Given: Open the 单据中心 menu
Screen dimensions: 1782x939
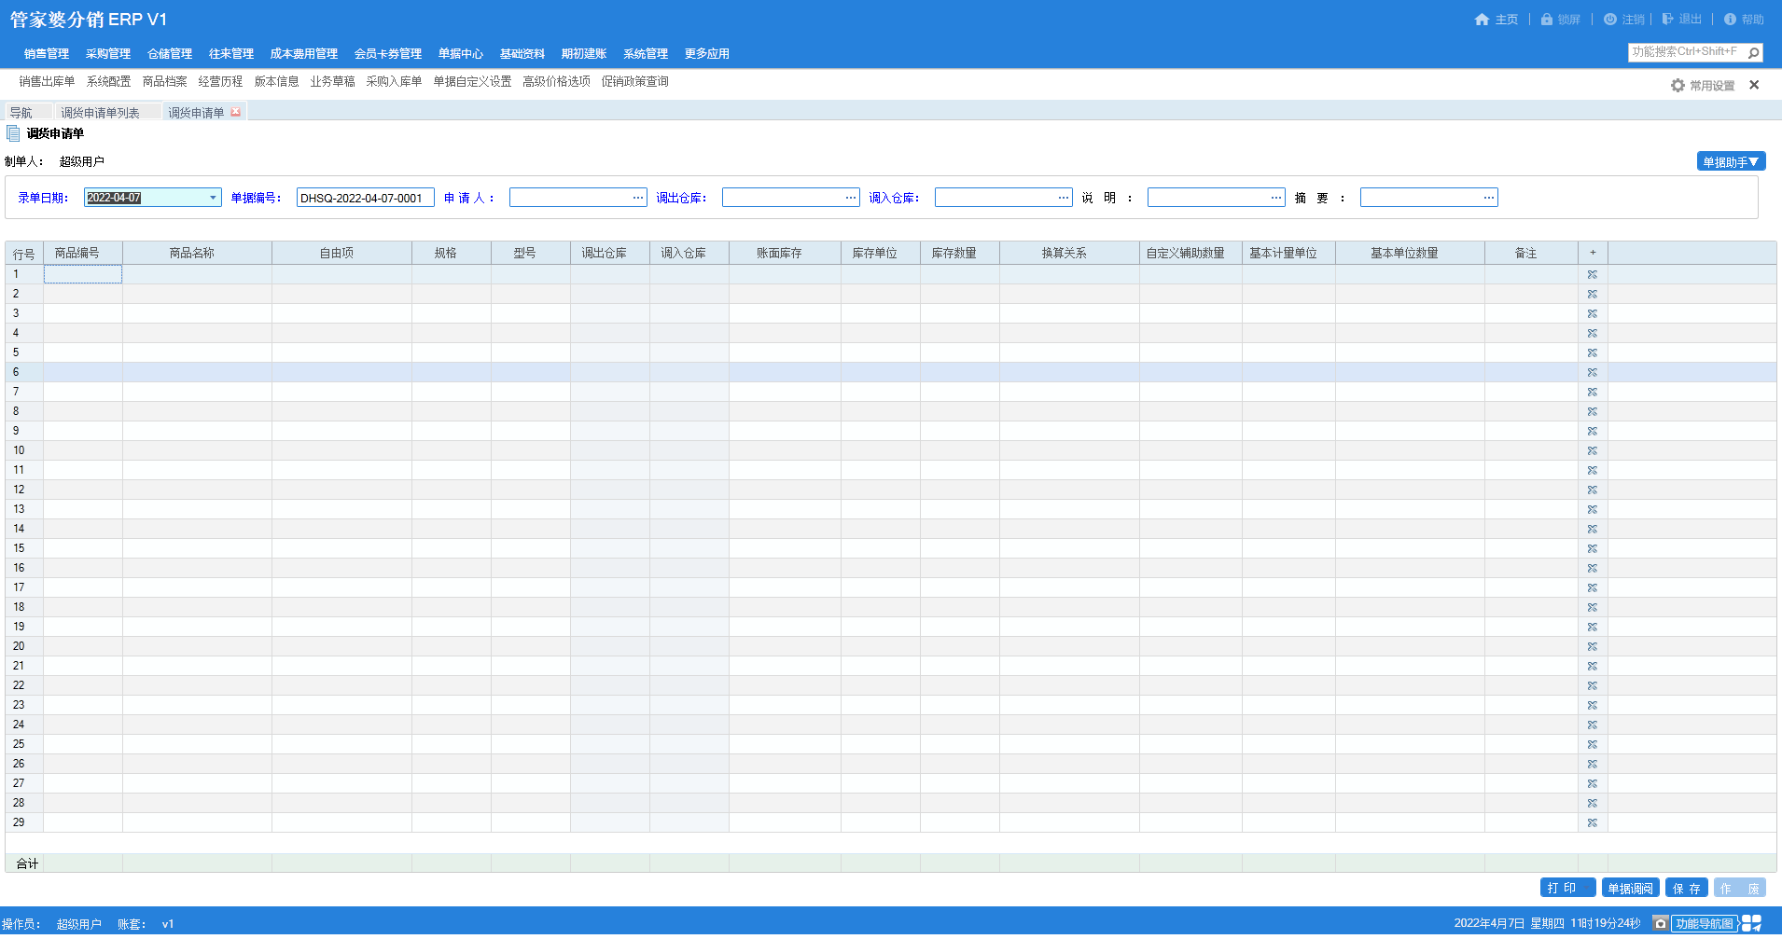Looking at the screenshot, I should coord(461,54).
